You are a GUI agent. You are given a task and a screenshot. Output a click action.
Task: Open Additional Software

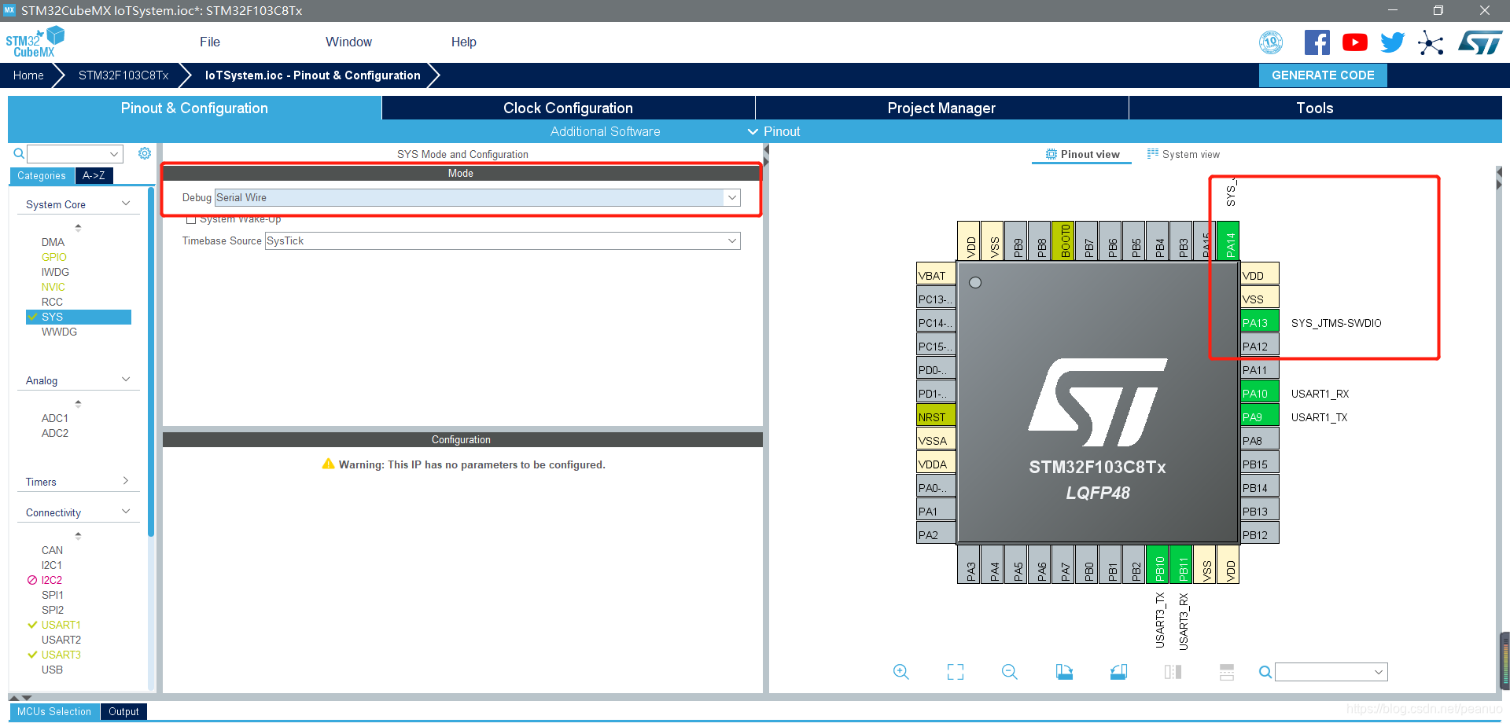tap(605, 131)
